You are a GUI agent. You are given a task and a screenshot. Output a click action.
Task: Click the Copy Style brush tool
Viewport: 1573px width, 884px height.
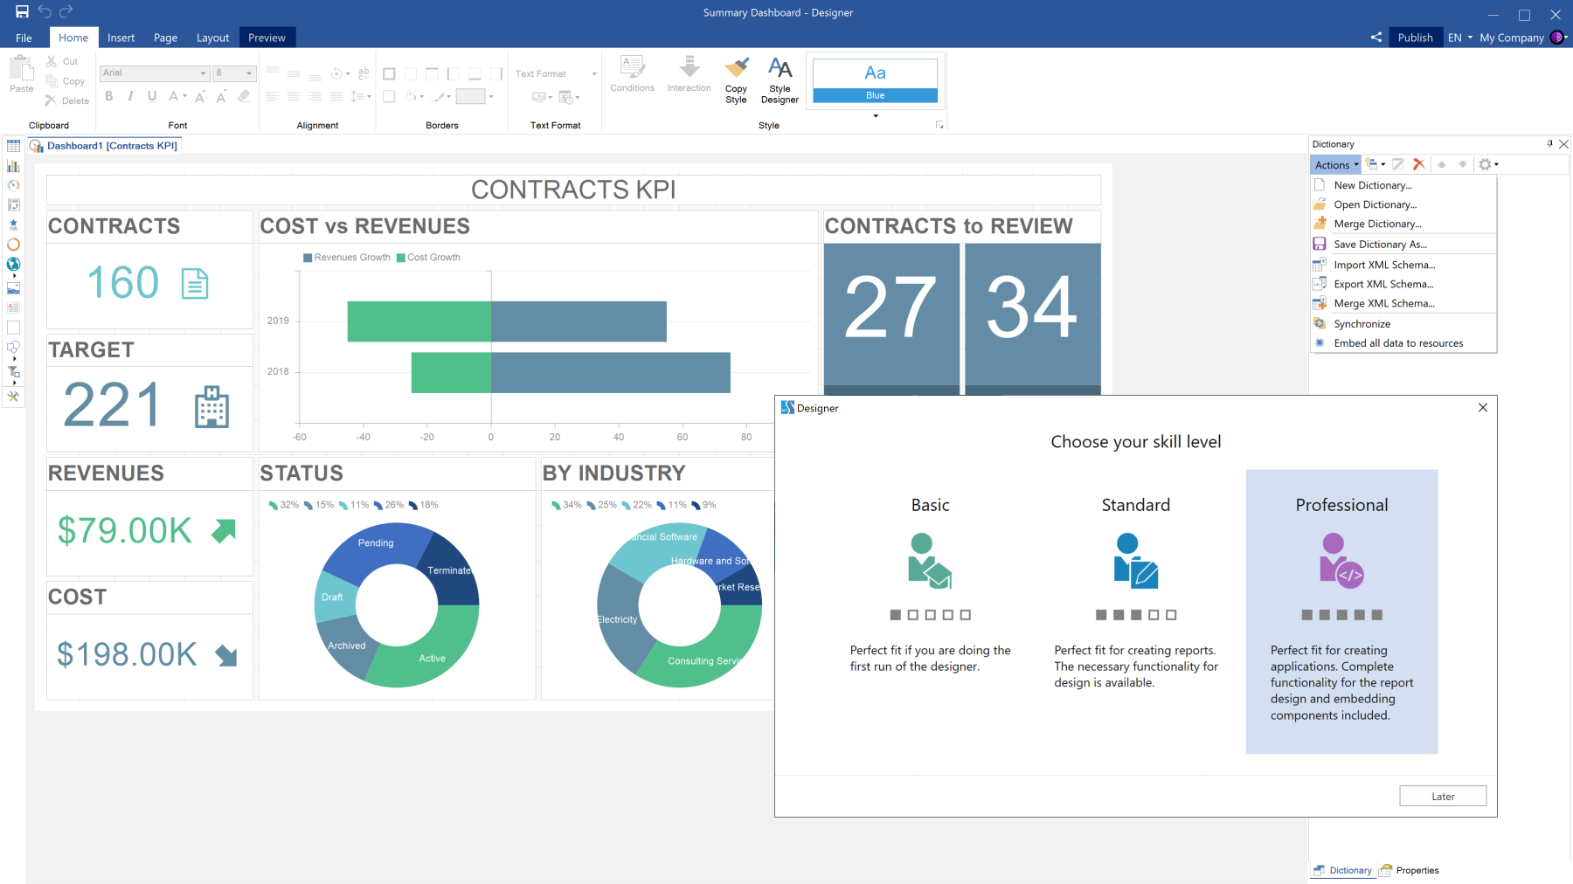pos(736,80)
